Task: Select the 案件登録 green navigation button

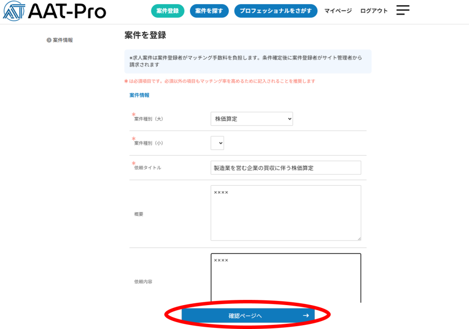Action: (167, 11)
